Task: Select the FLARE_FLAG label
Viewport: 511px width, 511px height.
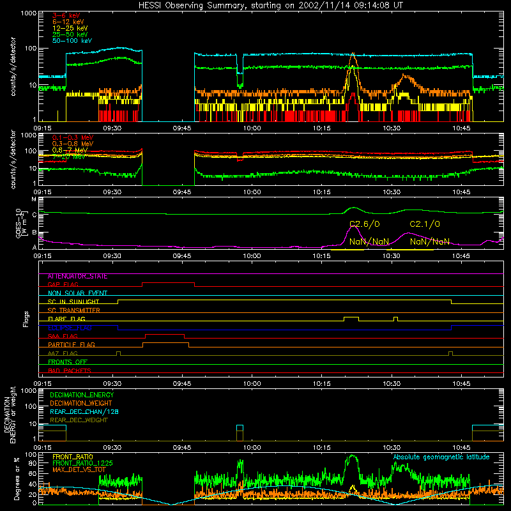Action: (x=66, y=319)
